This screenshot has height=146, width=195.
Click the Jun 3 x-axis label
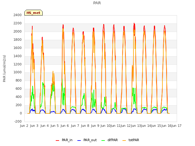point(34,126)
